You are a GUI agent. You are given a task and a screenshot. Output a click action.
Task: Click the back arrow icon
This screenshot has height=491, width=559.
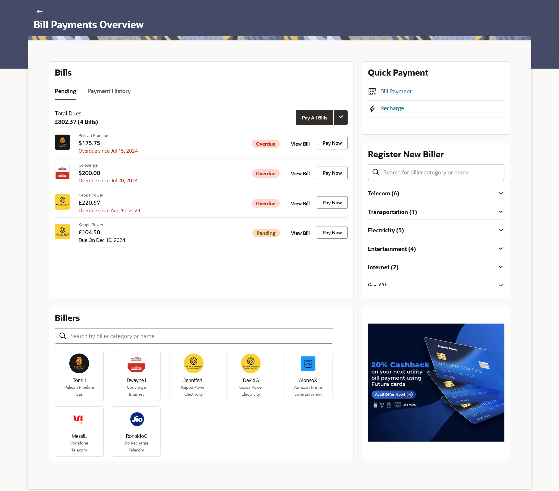[x=40, y=12]
